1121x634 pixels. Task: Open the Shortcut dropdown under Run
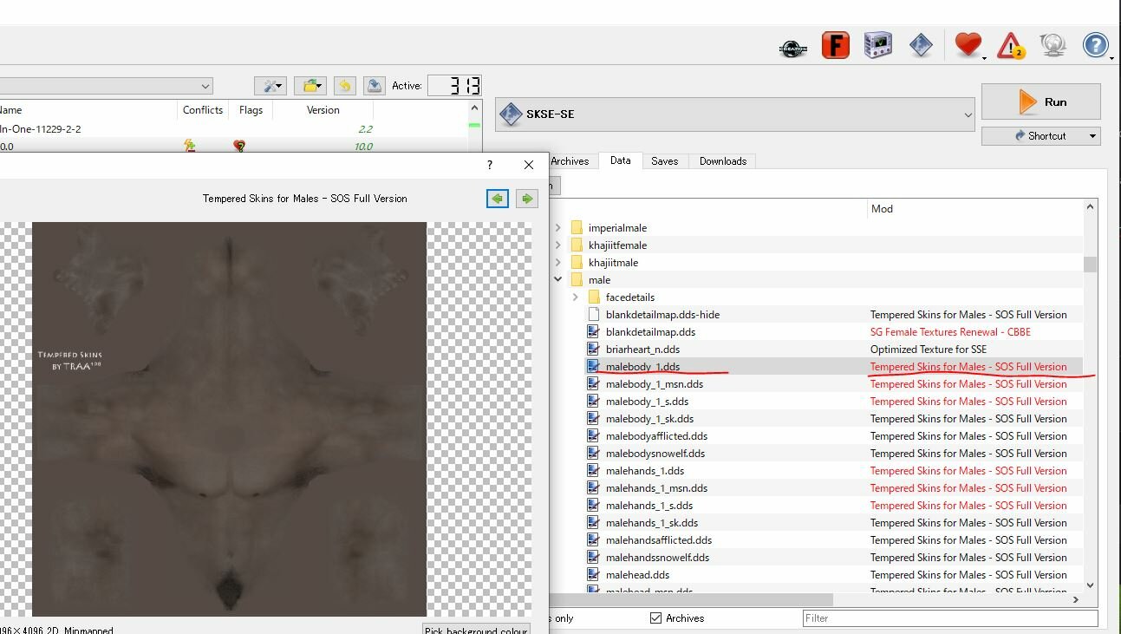[x=1040, y=135]
